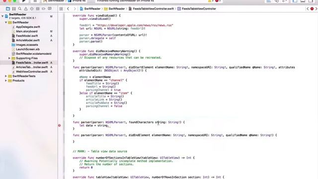
Task: Go forward in editor history
Action: point(75,9)
